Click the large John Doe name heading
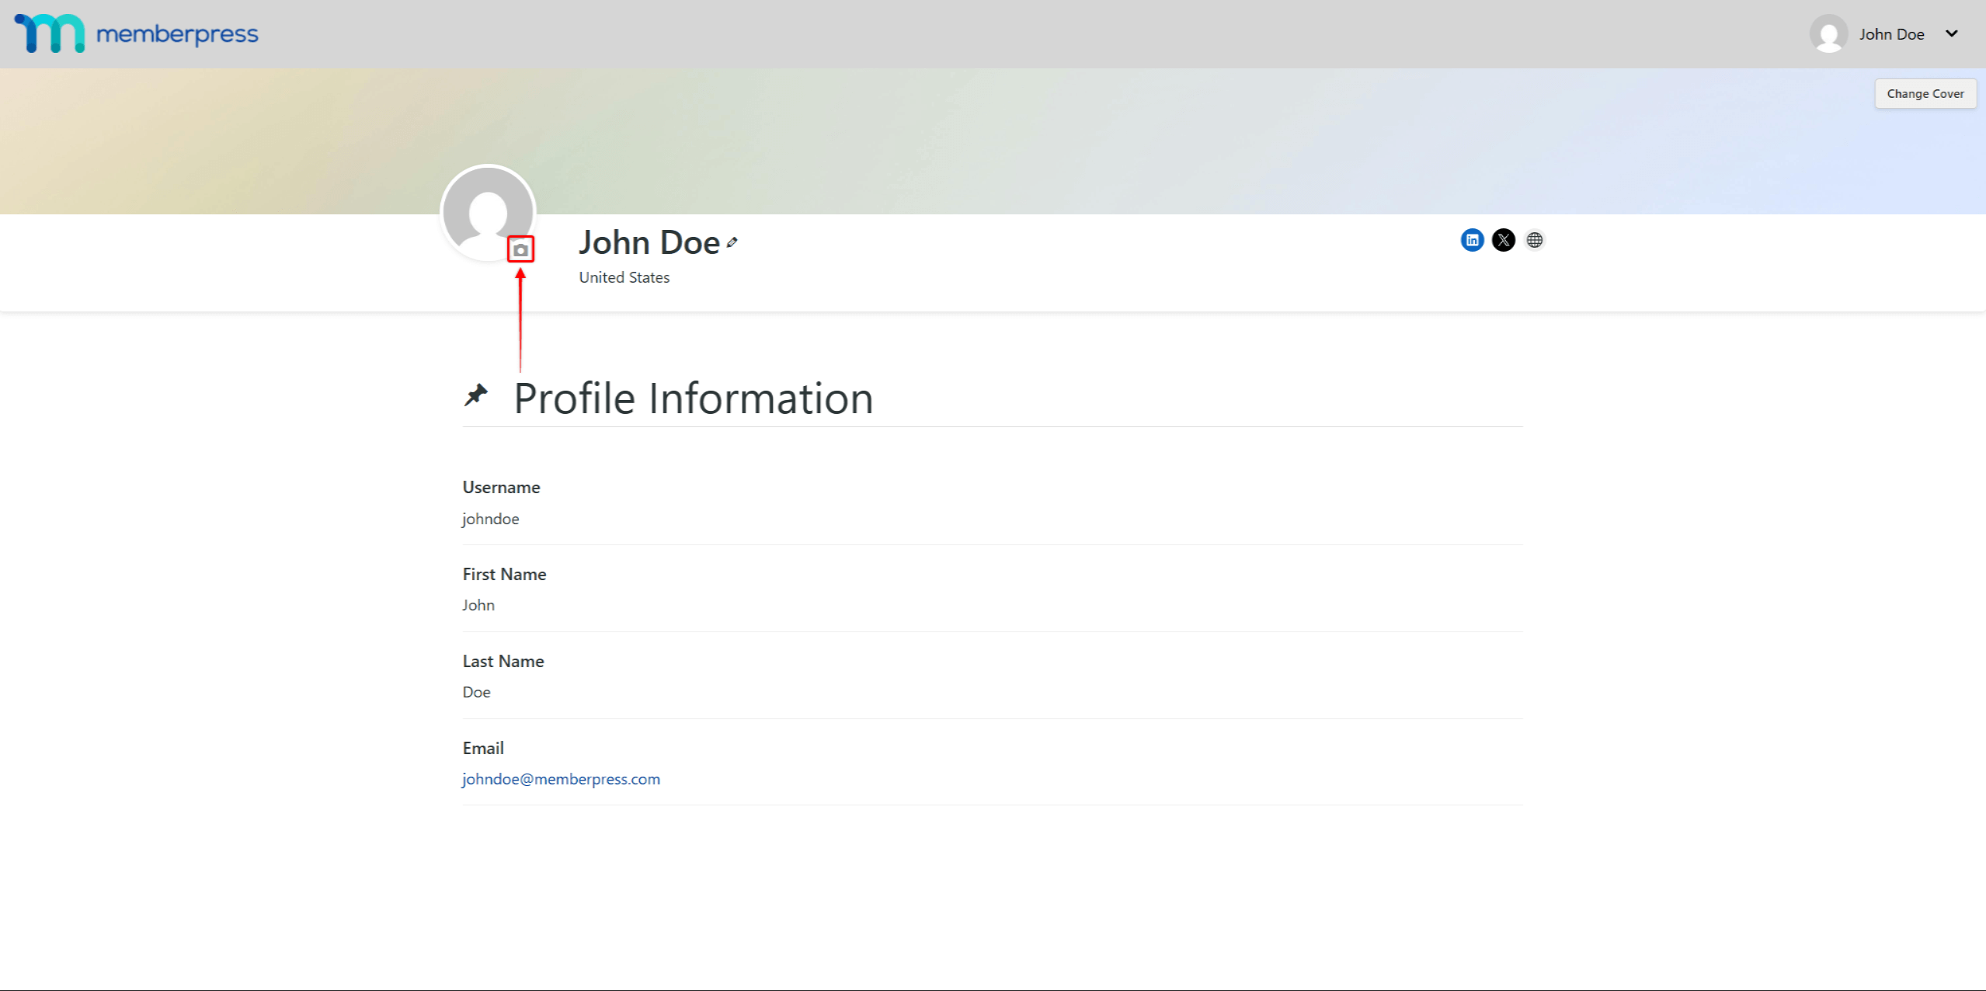 [649, 243]
